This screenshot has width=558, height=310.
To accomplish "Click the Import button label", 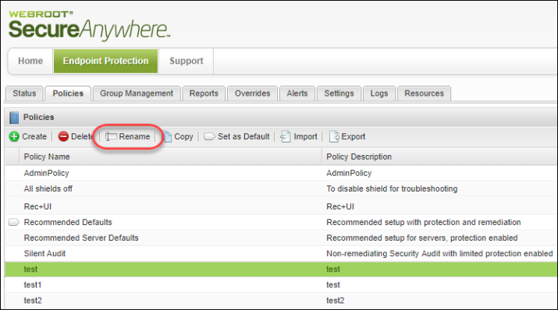I will tap(305, 137).
